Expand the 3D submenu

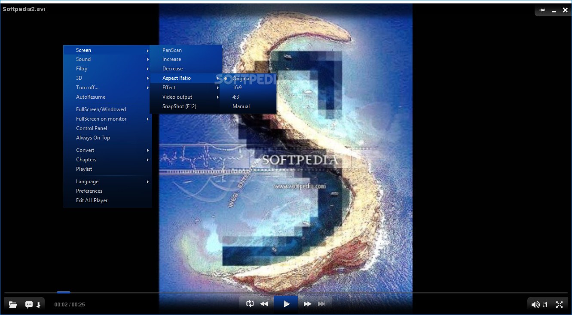(107, 78)
